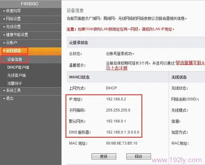The height and width of the screenshot is (165, 205).
Task: Expand the 快速向导 sidebar menu
Action: point(14,11)
